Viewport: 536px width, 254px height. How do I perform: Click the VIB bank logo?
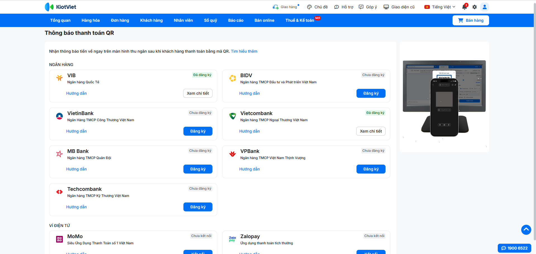(59, 78)
